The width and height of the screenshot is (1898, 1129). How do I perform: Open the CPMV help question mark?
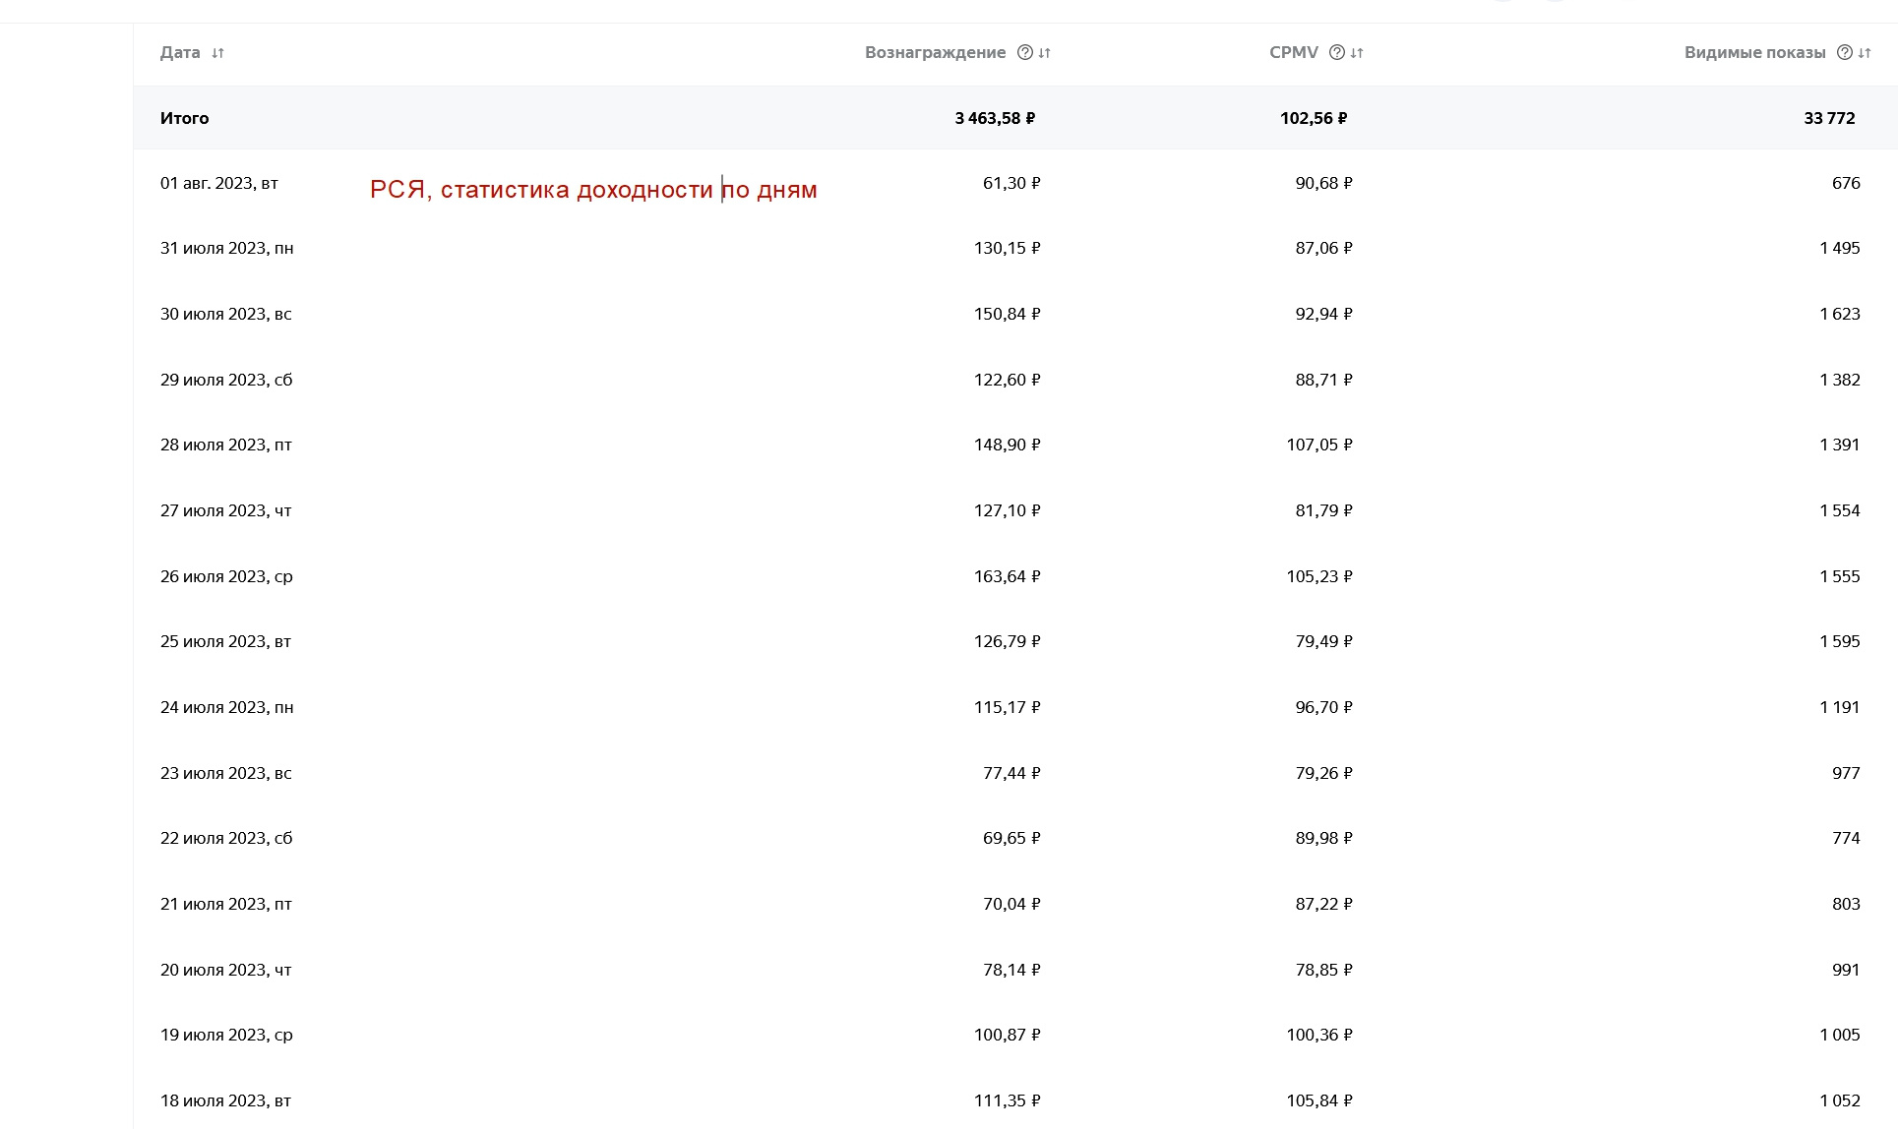coord(1336,52)
